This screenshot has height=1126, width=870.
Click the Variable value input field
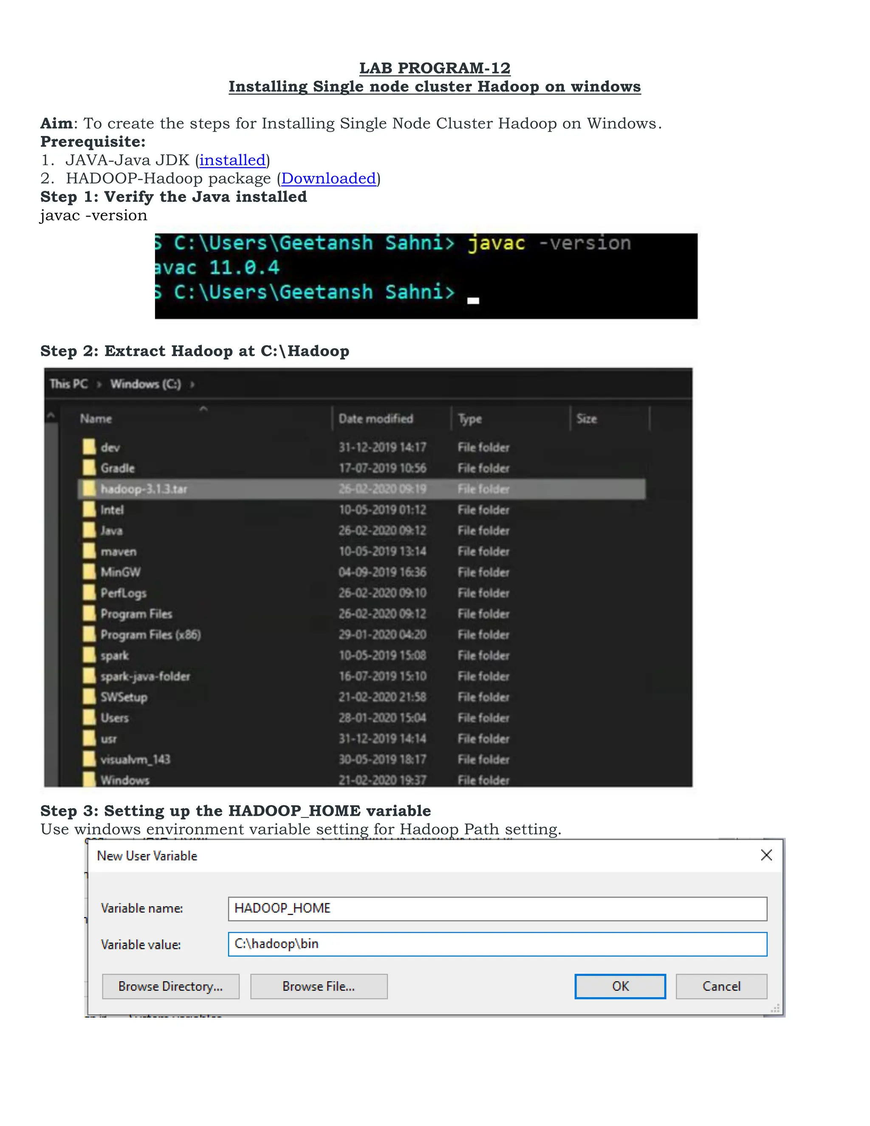point(497,944)
